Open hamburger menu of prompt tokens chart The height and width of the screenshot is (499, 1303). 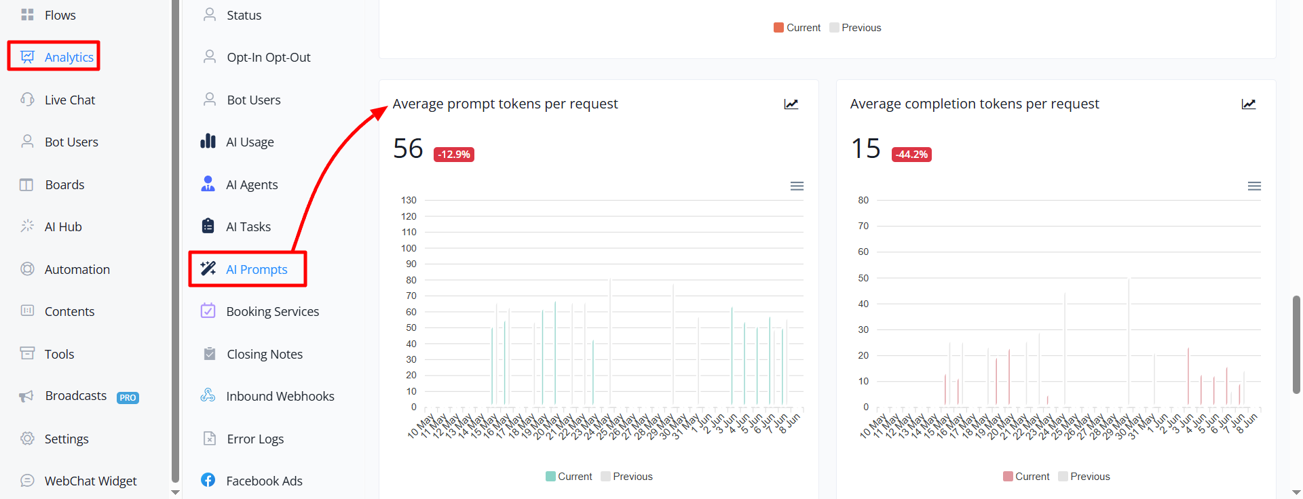click(x=797, y=186)
